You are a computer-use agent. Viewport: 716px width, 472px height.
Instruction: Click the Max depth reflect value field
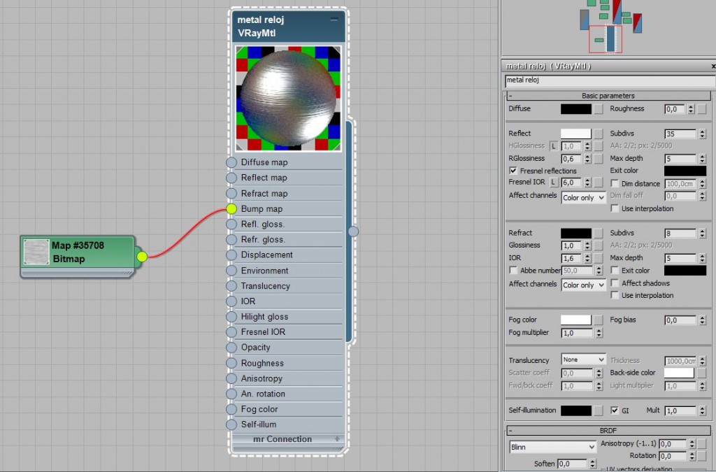pos(681,159)
